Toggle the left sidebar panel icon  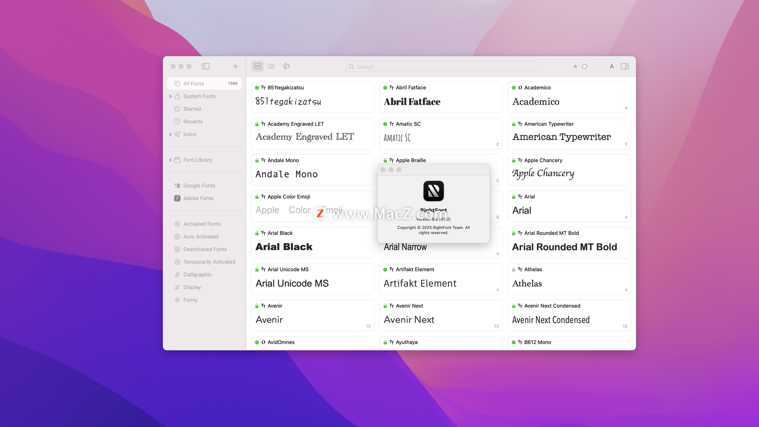(x=206, y=66)
